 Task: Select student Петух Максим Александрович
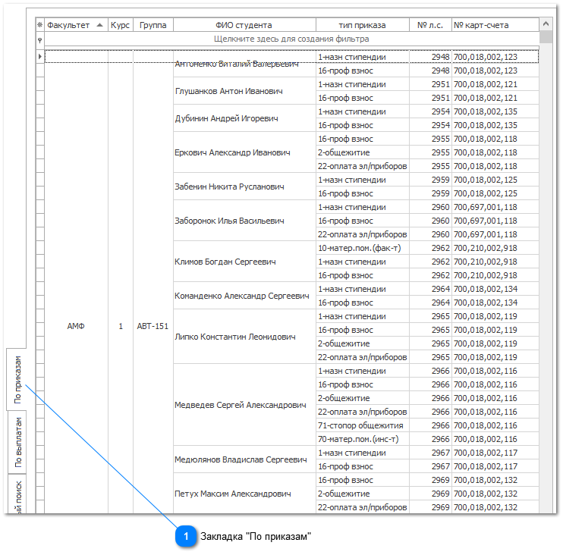click(244, 494)
